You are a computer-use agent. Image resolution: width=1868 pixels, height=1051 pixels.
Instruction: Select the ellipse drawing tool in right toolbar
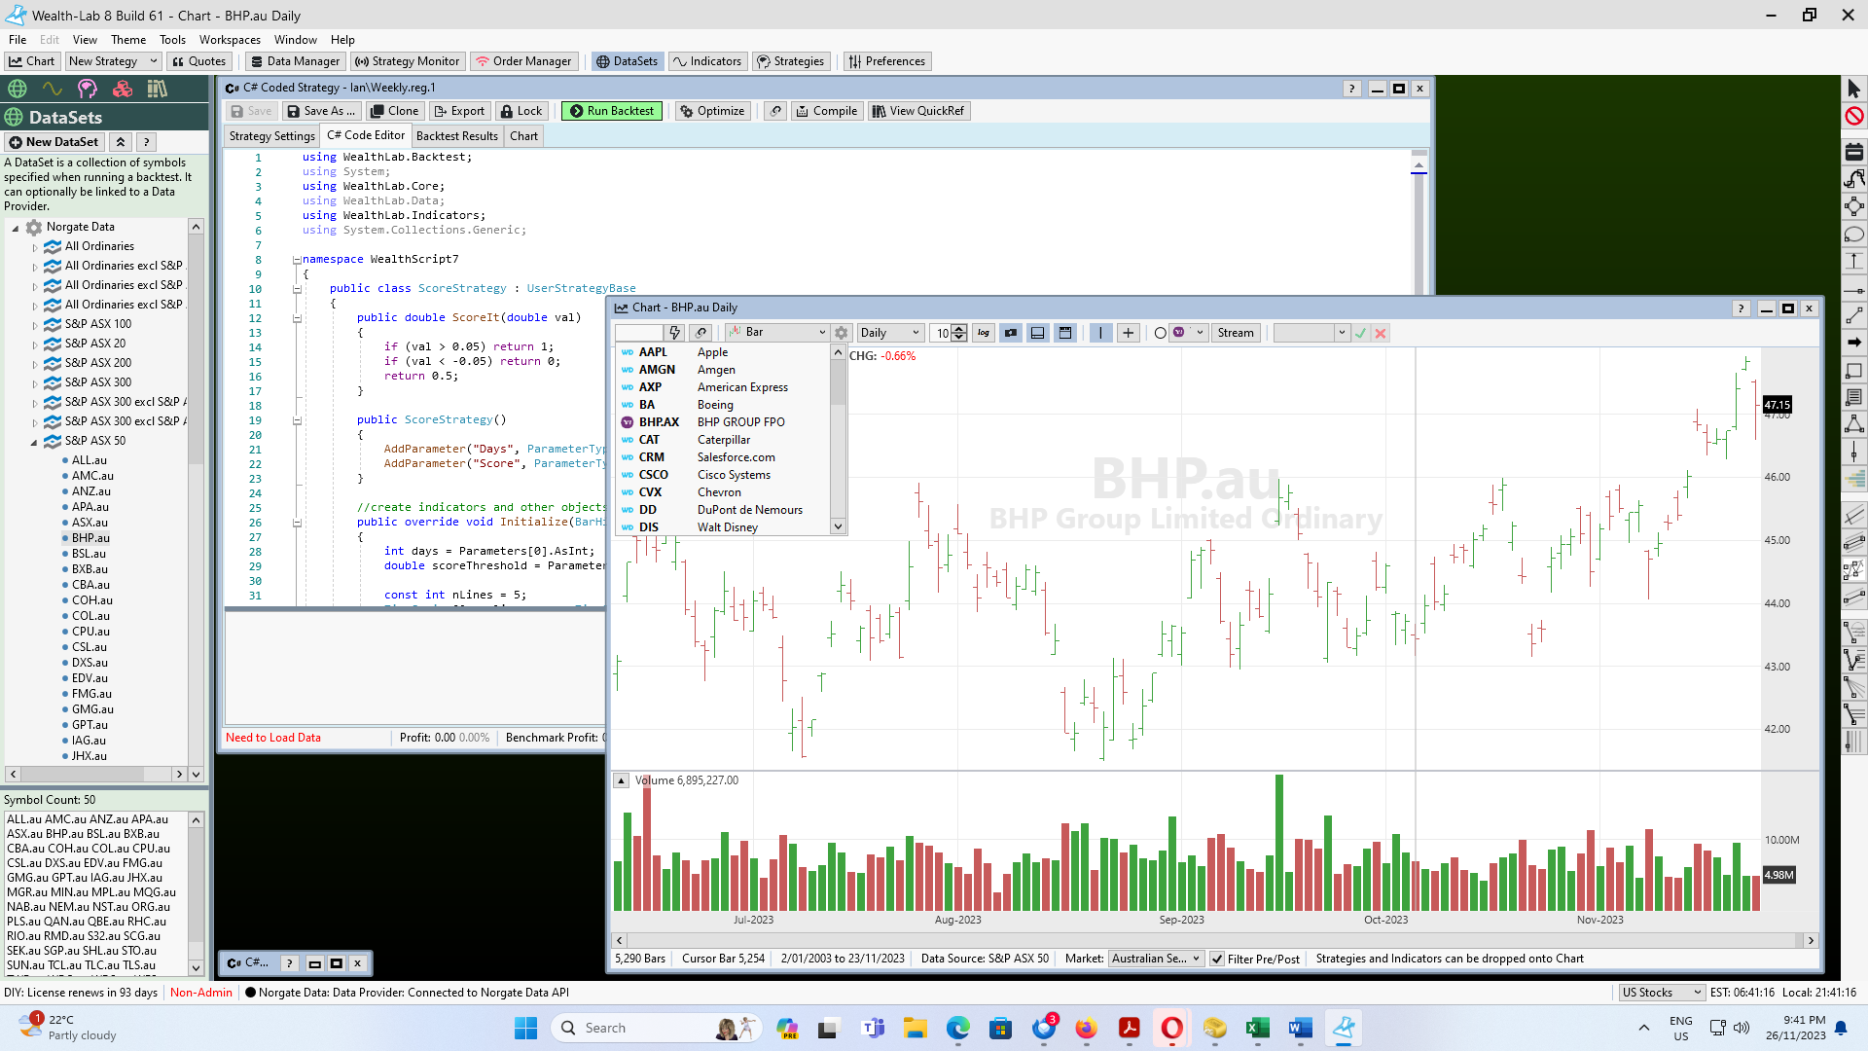coord(1854,235)
